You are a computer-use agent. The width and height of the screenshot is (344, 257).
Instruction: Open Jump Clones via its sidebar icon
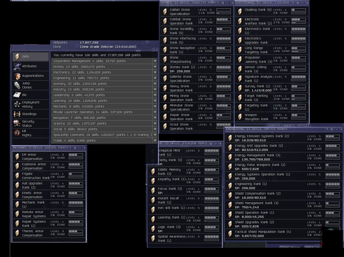tap(17, 85)
